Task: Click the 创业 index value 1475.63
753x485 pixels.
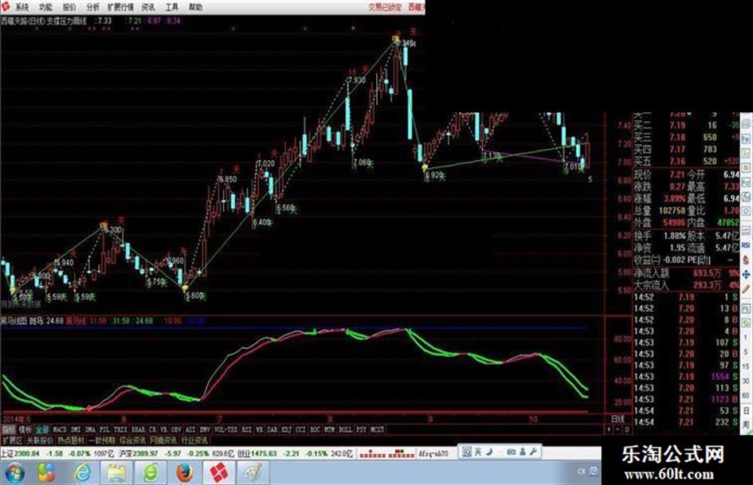Action: [x=264, y=454]
